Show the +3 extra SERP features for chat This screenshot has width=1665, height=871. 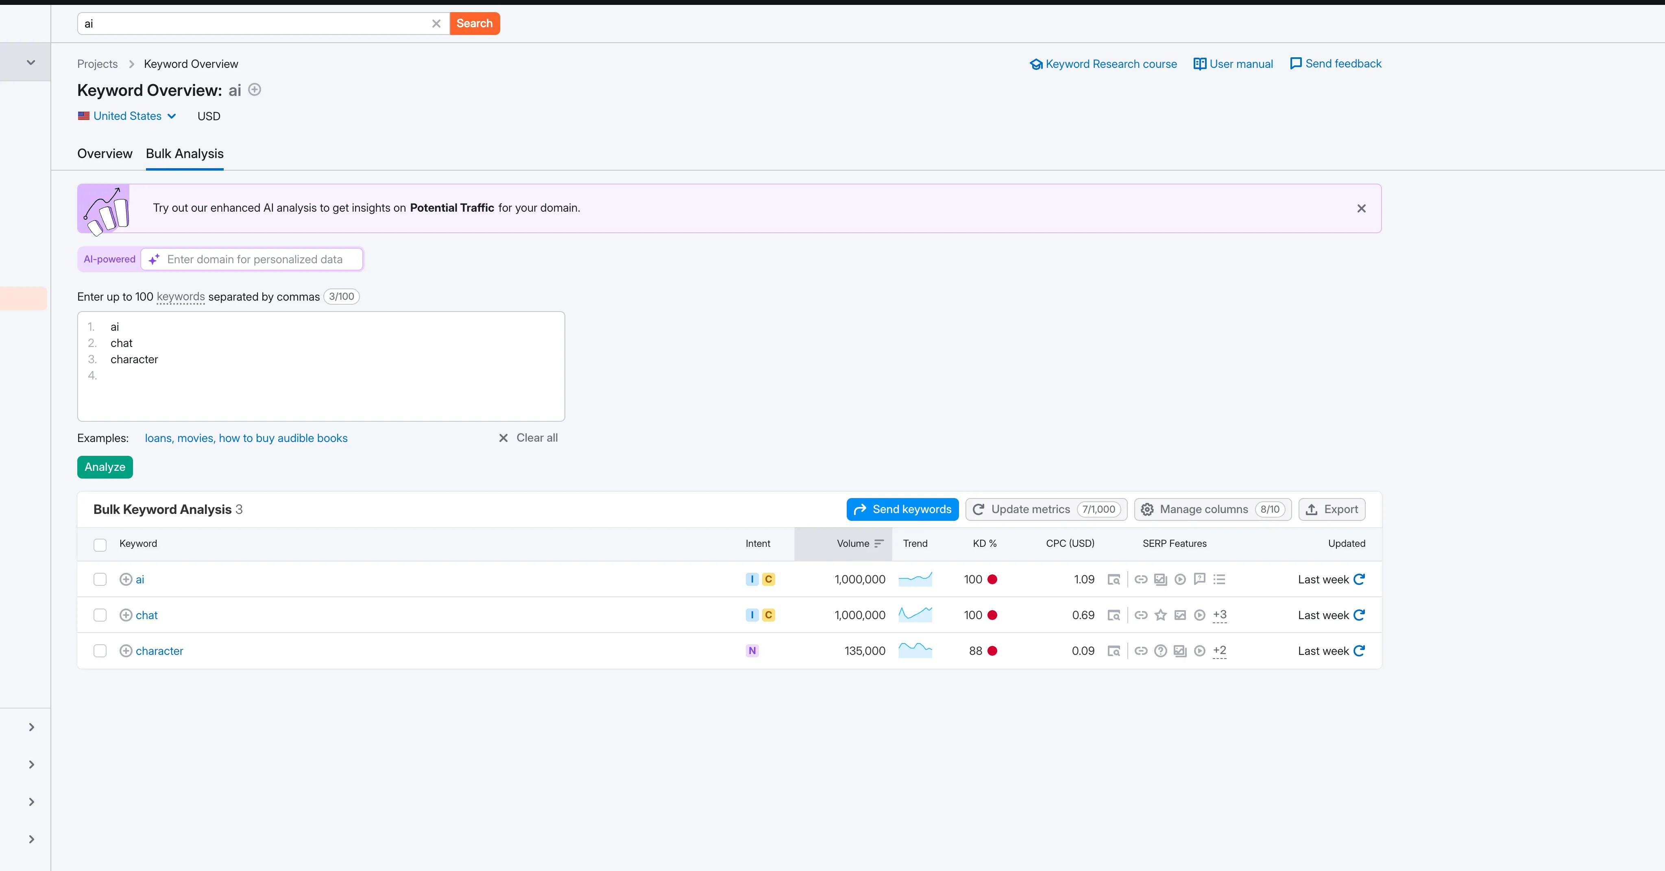[1220, 615]
